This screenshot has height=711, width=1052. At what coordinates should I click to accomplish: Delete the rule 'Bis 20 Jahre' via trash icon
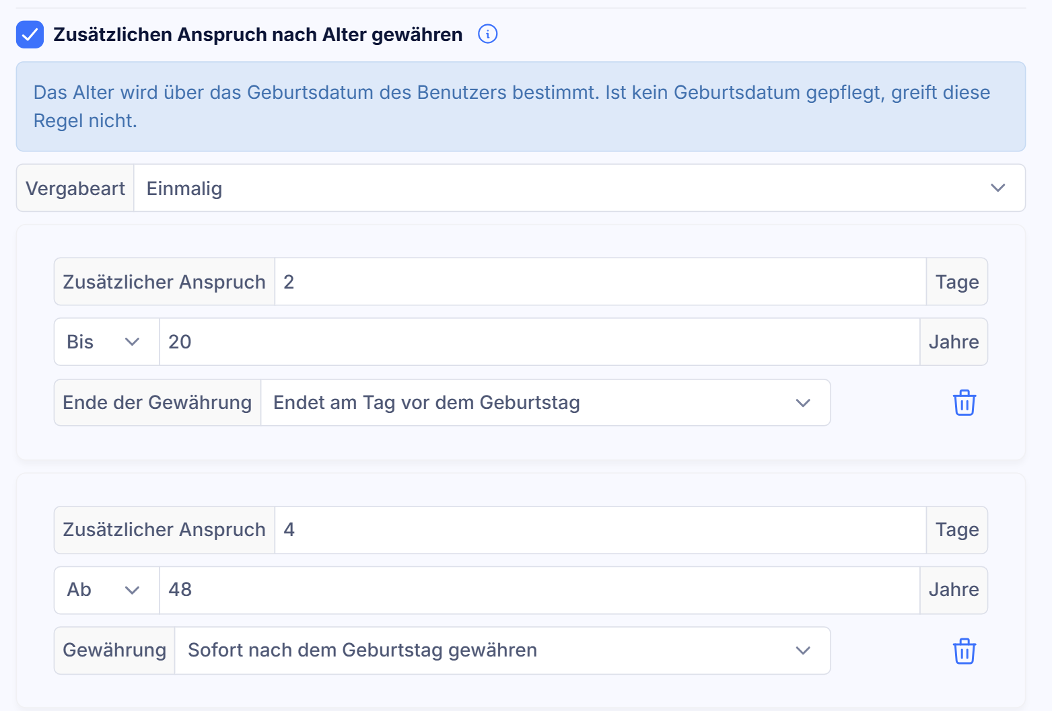click(964, 403)
